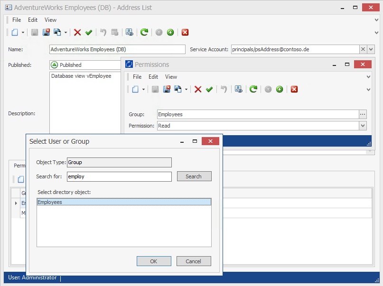Screen dimensions: 383x286
Task: Click Save and Close icon in Address List toolbar
Action: click(x=46, y=32)
